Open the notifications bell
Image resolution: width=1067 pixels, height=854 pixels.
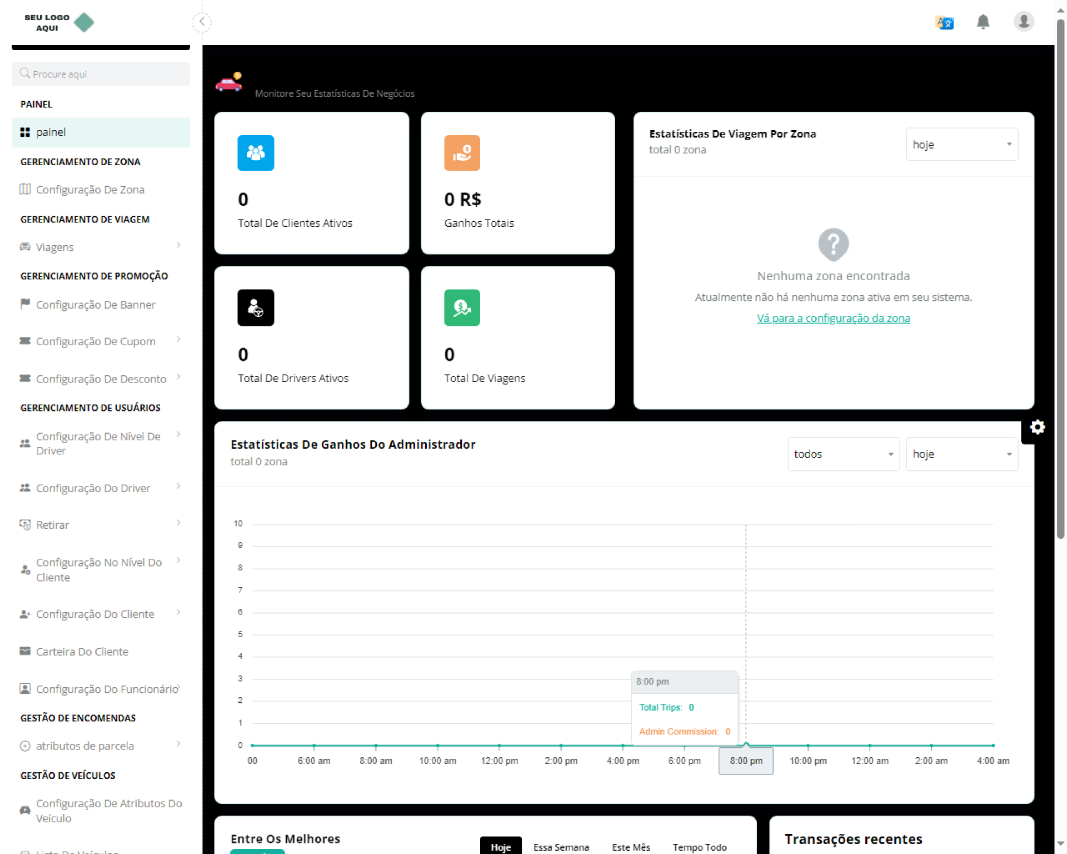point(983,22)
